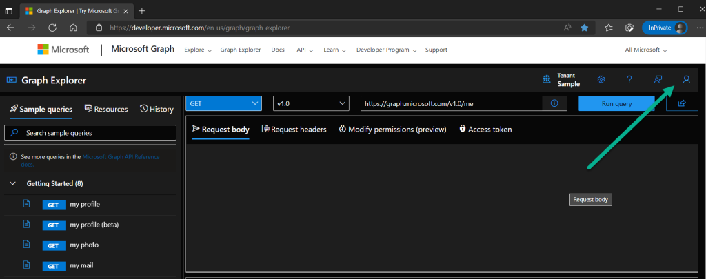Click the Graph Explorer nav link
Image resolution: width=706 pixels, height=279 pixels.
tap(241, 50)
